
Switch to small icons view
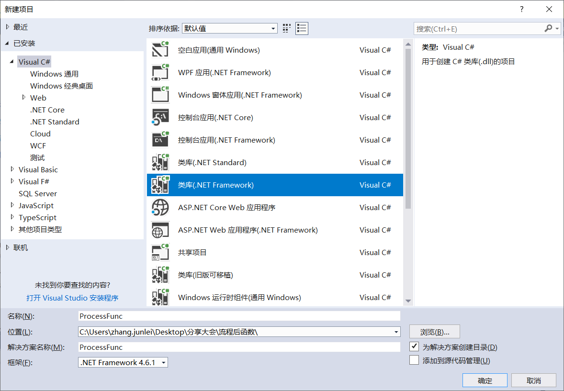click(x=287, y=28)
